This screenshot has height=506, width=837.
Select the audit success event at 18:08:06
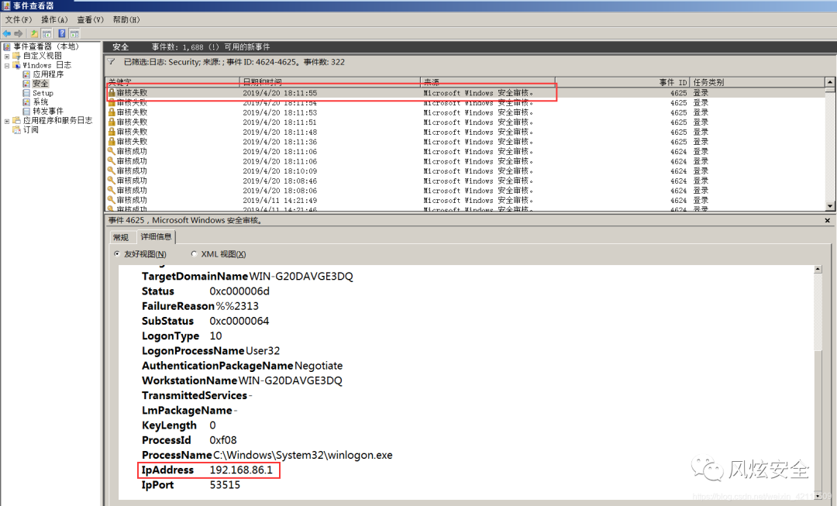465,191
